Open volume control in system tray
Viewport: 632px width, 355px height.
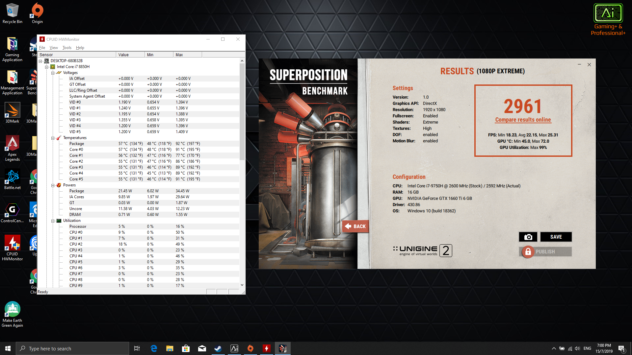click(x=577, y=348)
